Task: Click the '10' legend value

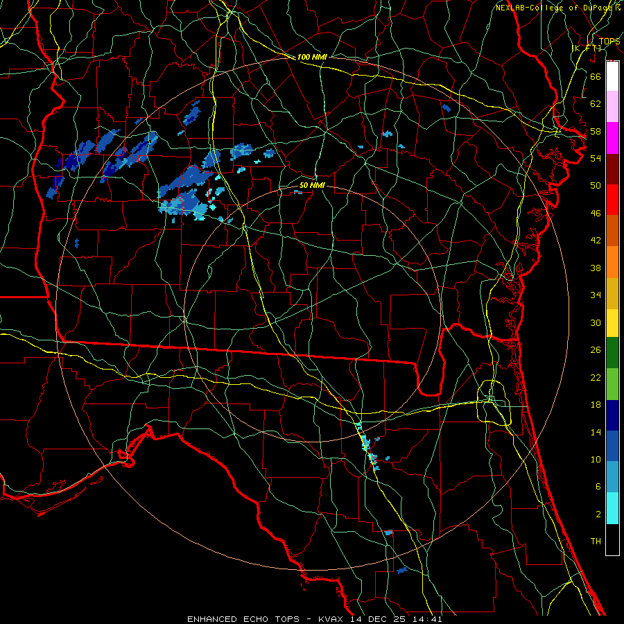Action: pyautogui.click(x=596, y=460)
